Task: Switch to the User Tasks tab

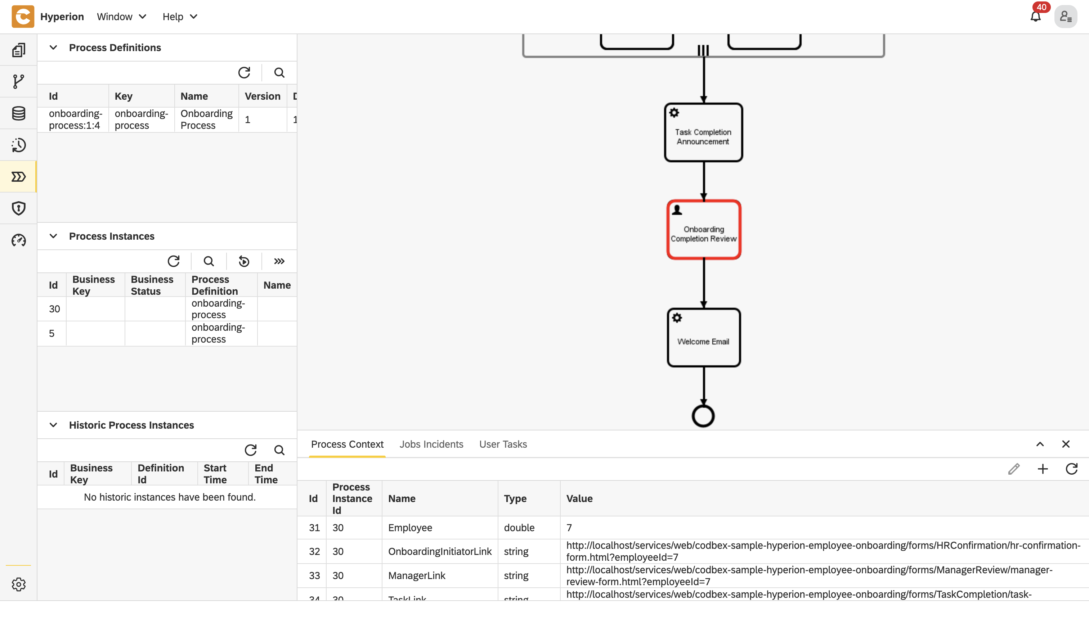Action: point(503,444)
